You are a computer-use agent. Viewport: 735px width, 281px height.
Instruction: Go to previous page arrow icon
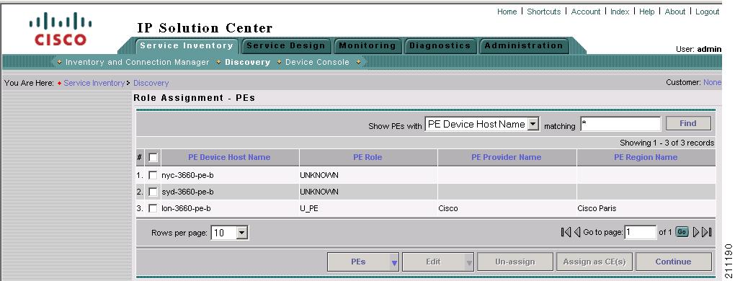coord(577,232)
